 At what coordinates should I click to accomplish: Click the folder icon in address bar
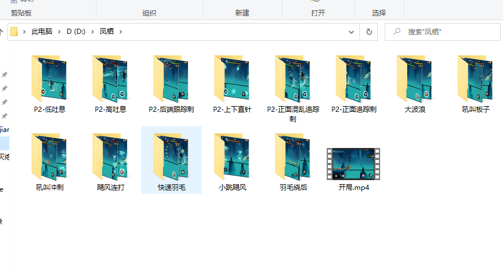click(x=14, y=32)
